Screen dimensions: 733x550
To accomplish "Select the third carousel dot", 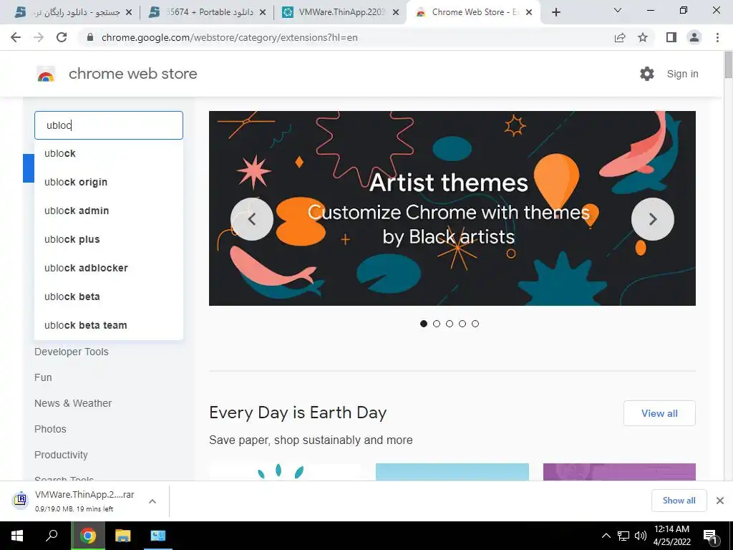I will coord(450,324).
